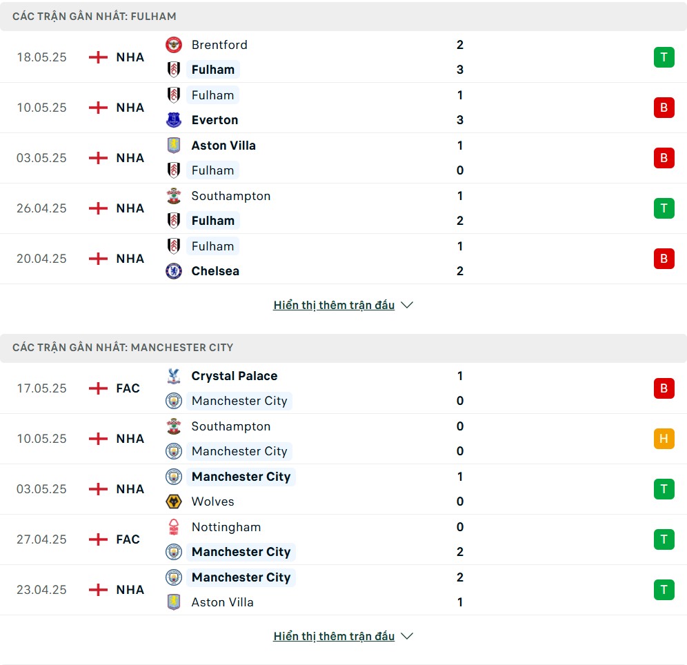687x665 pixels.
Task: Open 'Hiển thị thêm trận đấu' under Fulham
Action: point(334,305)
